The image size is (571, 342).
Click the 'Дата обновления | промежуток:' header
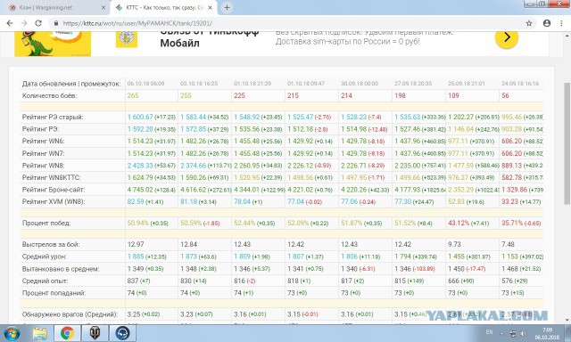(71, 84)
